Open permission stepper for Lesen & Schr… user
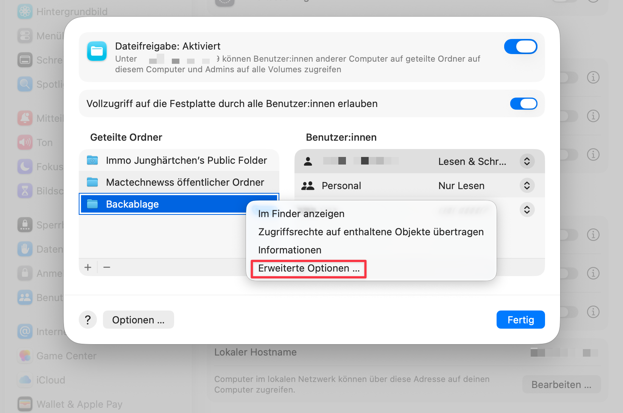This screenshot has height=413, width=623. (526, 161)
